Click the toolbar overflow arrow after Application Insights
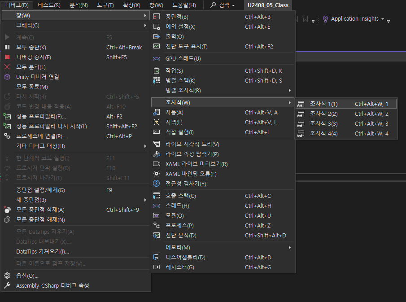Viewport: 406px width, 302px height. tap(389, 21)
